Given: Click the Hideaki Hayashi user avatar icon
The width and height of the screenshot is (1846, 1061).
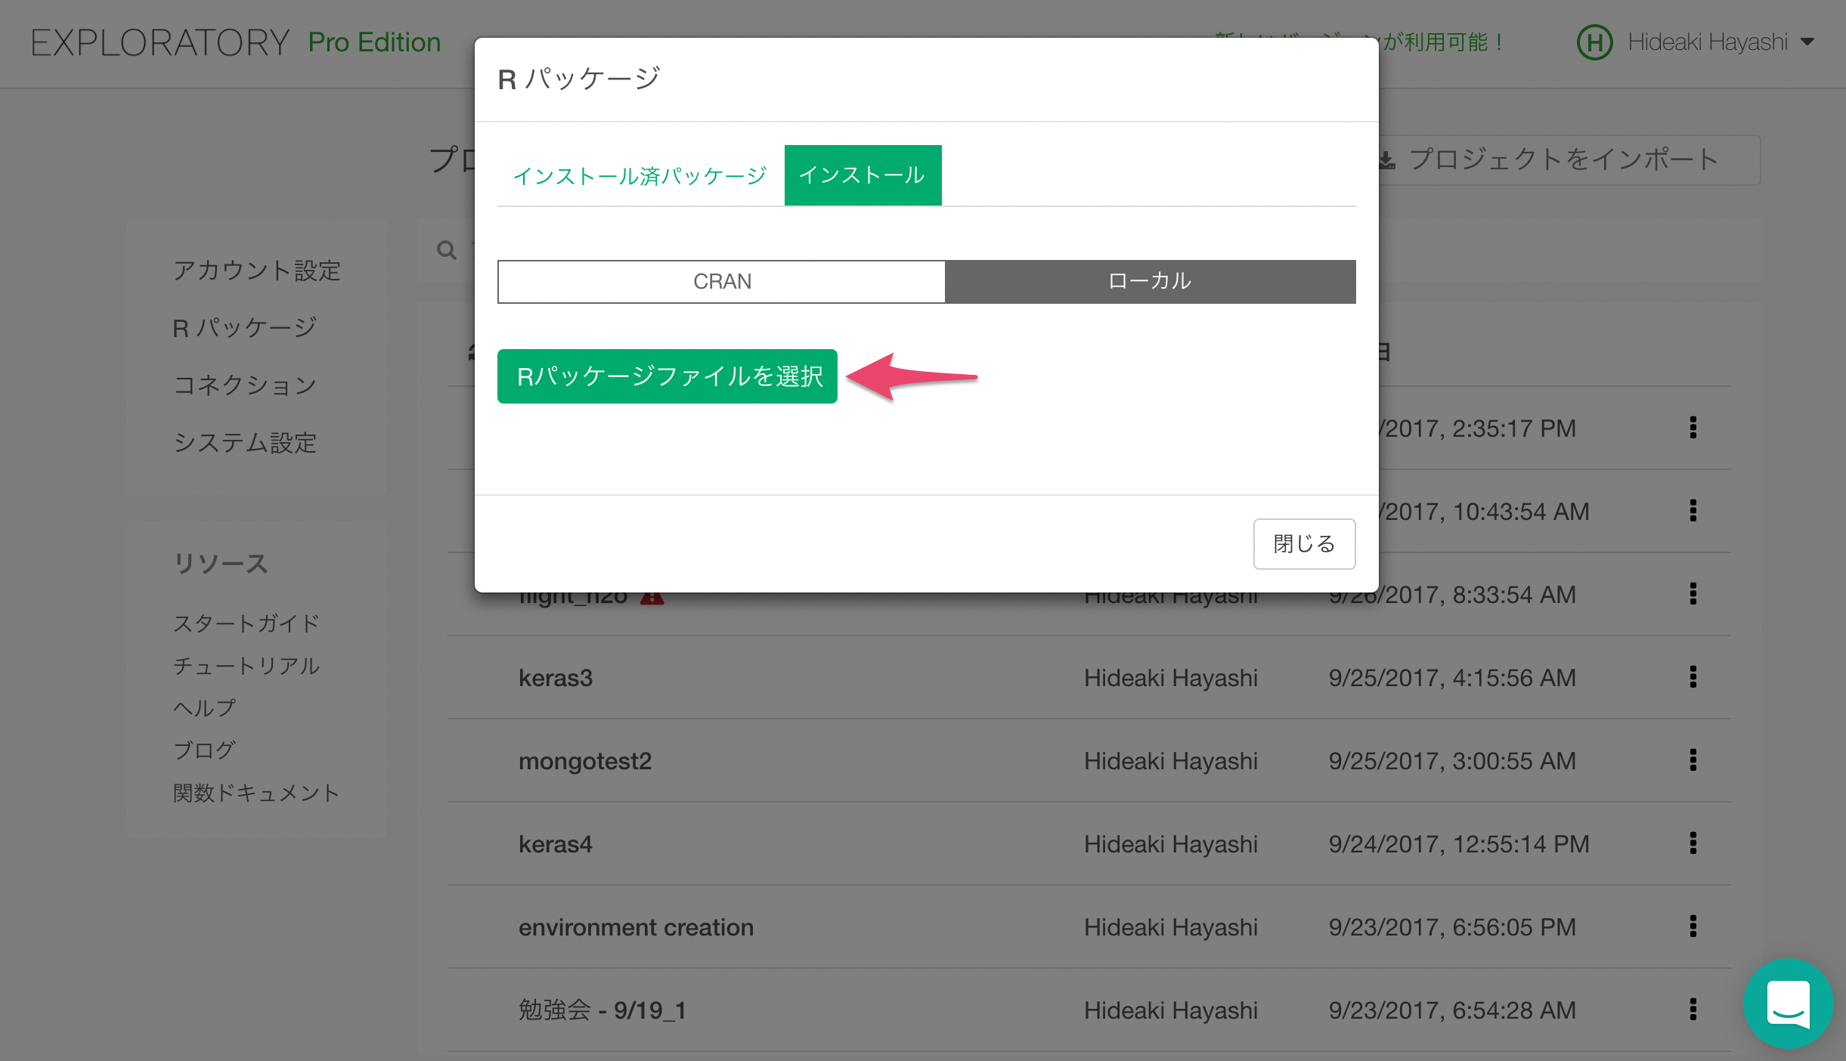Looking at the screenshot, I should (x=1594, y=42).
